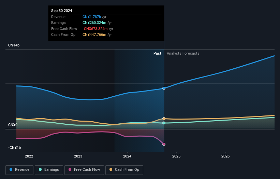Image resolution: width=280 pixels, height=179 pixels.
Task: Select the 2024 x-axis label
Action: (127, 156)
